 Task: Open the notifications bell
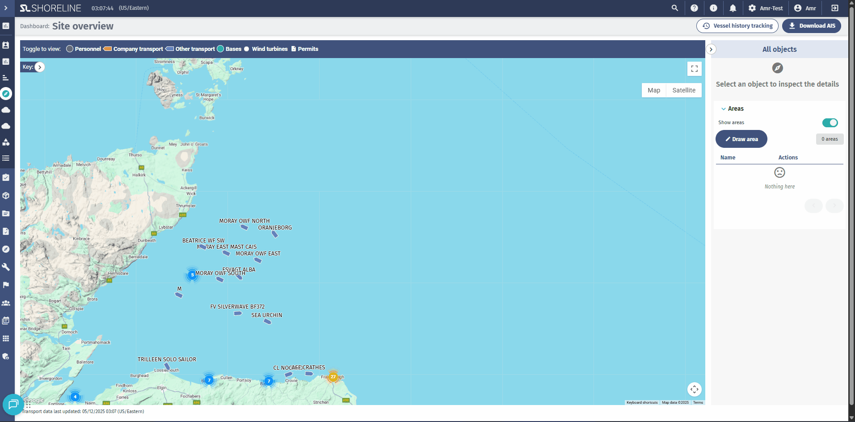(x=733, y=8)
